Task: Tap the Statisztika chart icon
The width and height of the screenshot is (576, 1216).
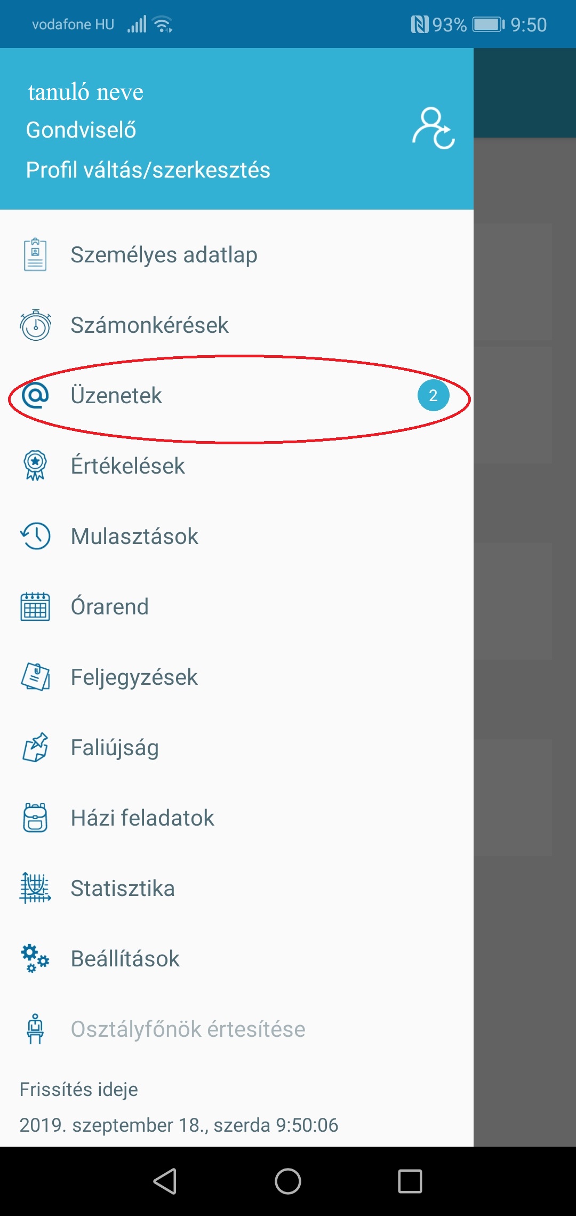Action: tap(35, 888)
